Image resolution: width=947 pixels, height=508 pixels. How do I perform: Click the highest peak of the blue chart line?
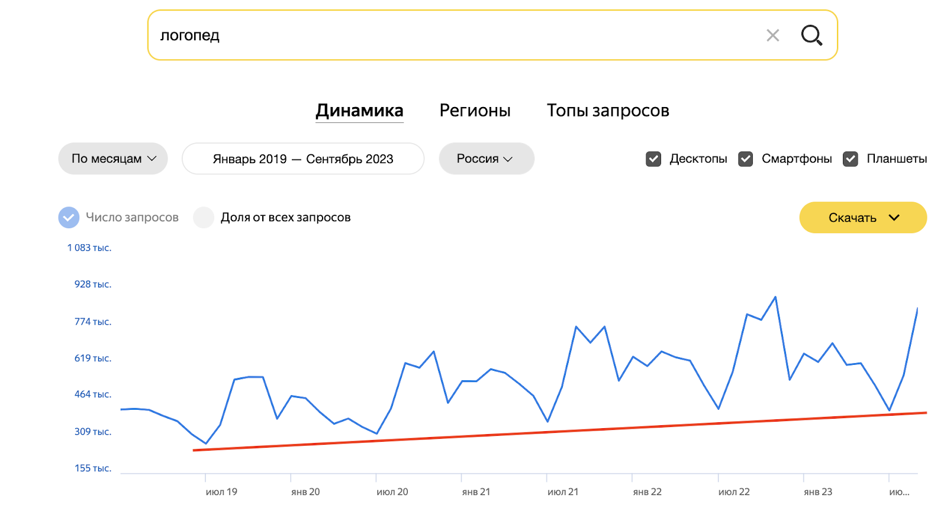(775, 297)
